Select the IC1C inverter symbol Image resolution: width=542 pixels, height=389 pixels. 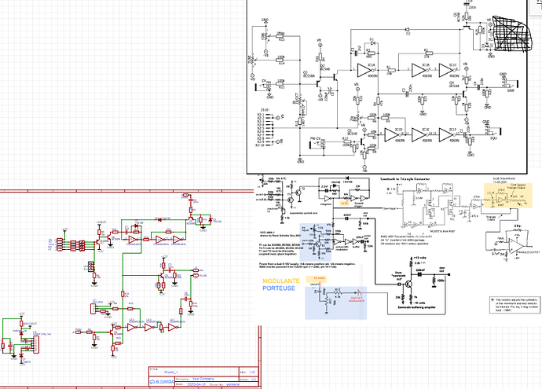tap(446, 70)
